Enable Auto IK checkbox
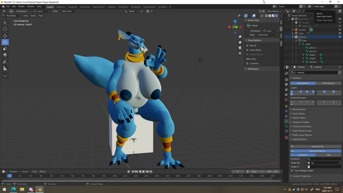 tap(247, 45)
